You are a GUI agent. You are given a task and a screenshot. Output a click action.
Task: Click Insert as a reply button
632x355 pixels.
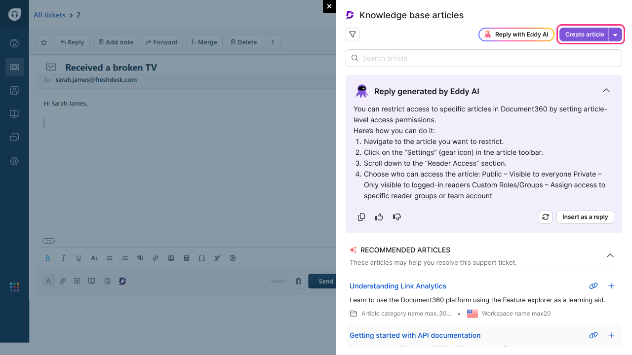(x=585, y=217)
